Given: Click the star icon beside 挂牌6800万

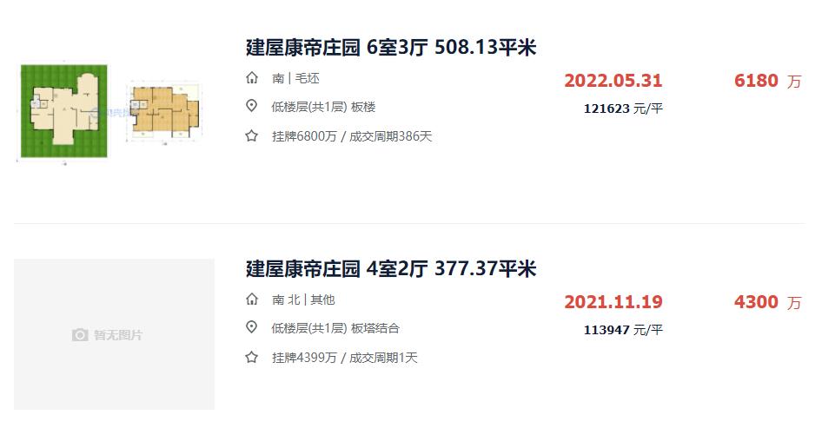Looking at the screenshot, I should tap(252, 136).
